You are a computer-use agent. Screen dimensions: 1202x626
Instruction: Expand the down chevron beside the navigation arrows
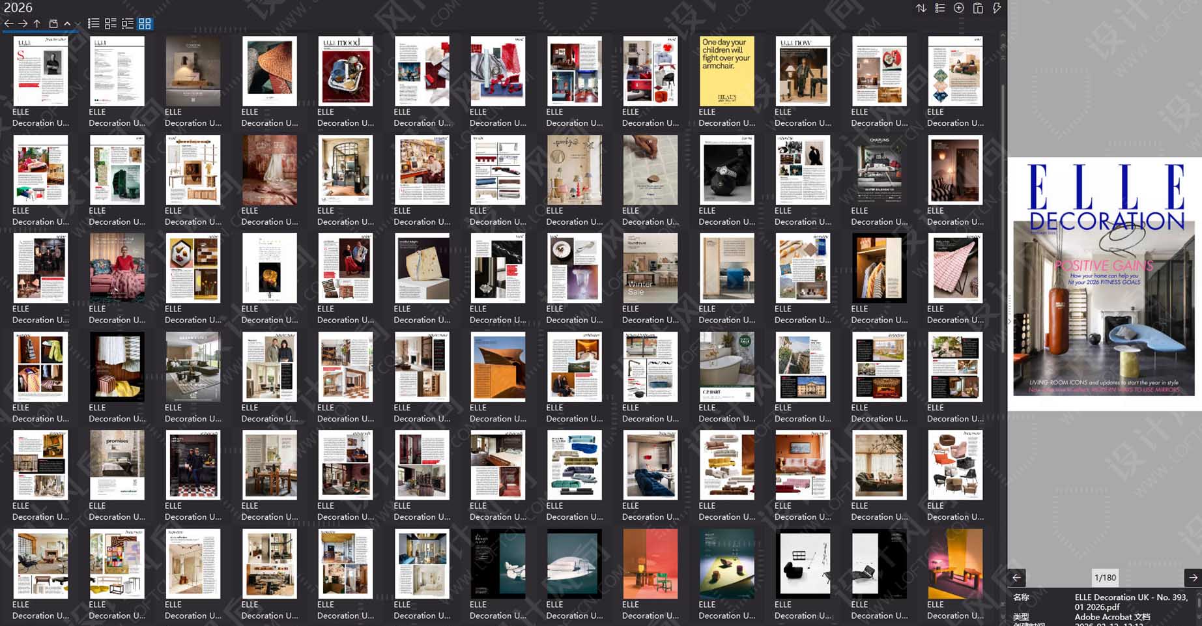76,25
